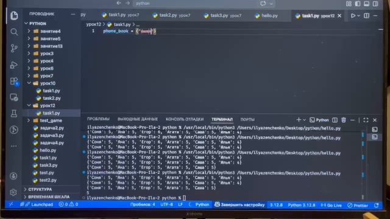Show additional activity bar views ellipsis
This screenshot has width=390, height=219.
[x=14, y=146]
